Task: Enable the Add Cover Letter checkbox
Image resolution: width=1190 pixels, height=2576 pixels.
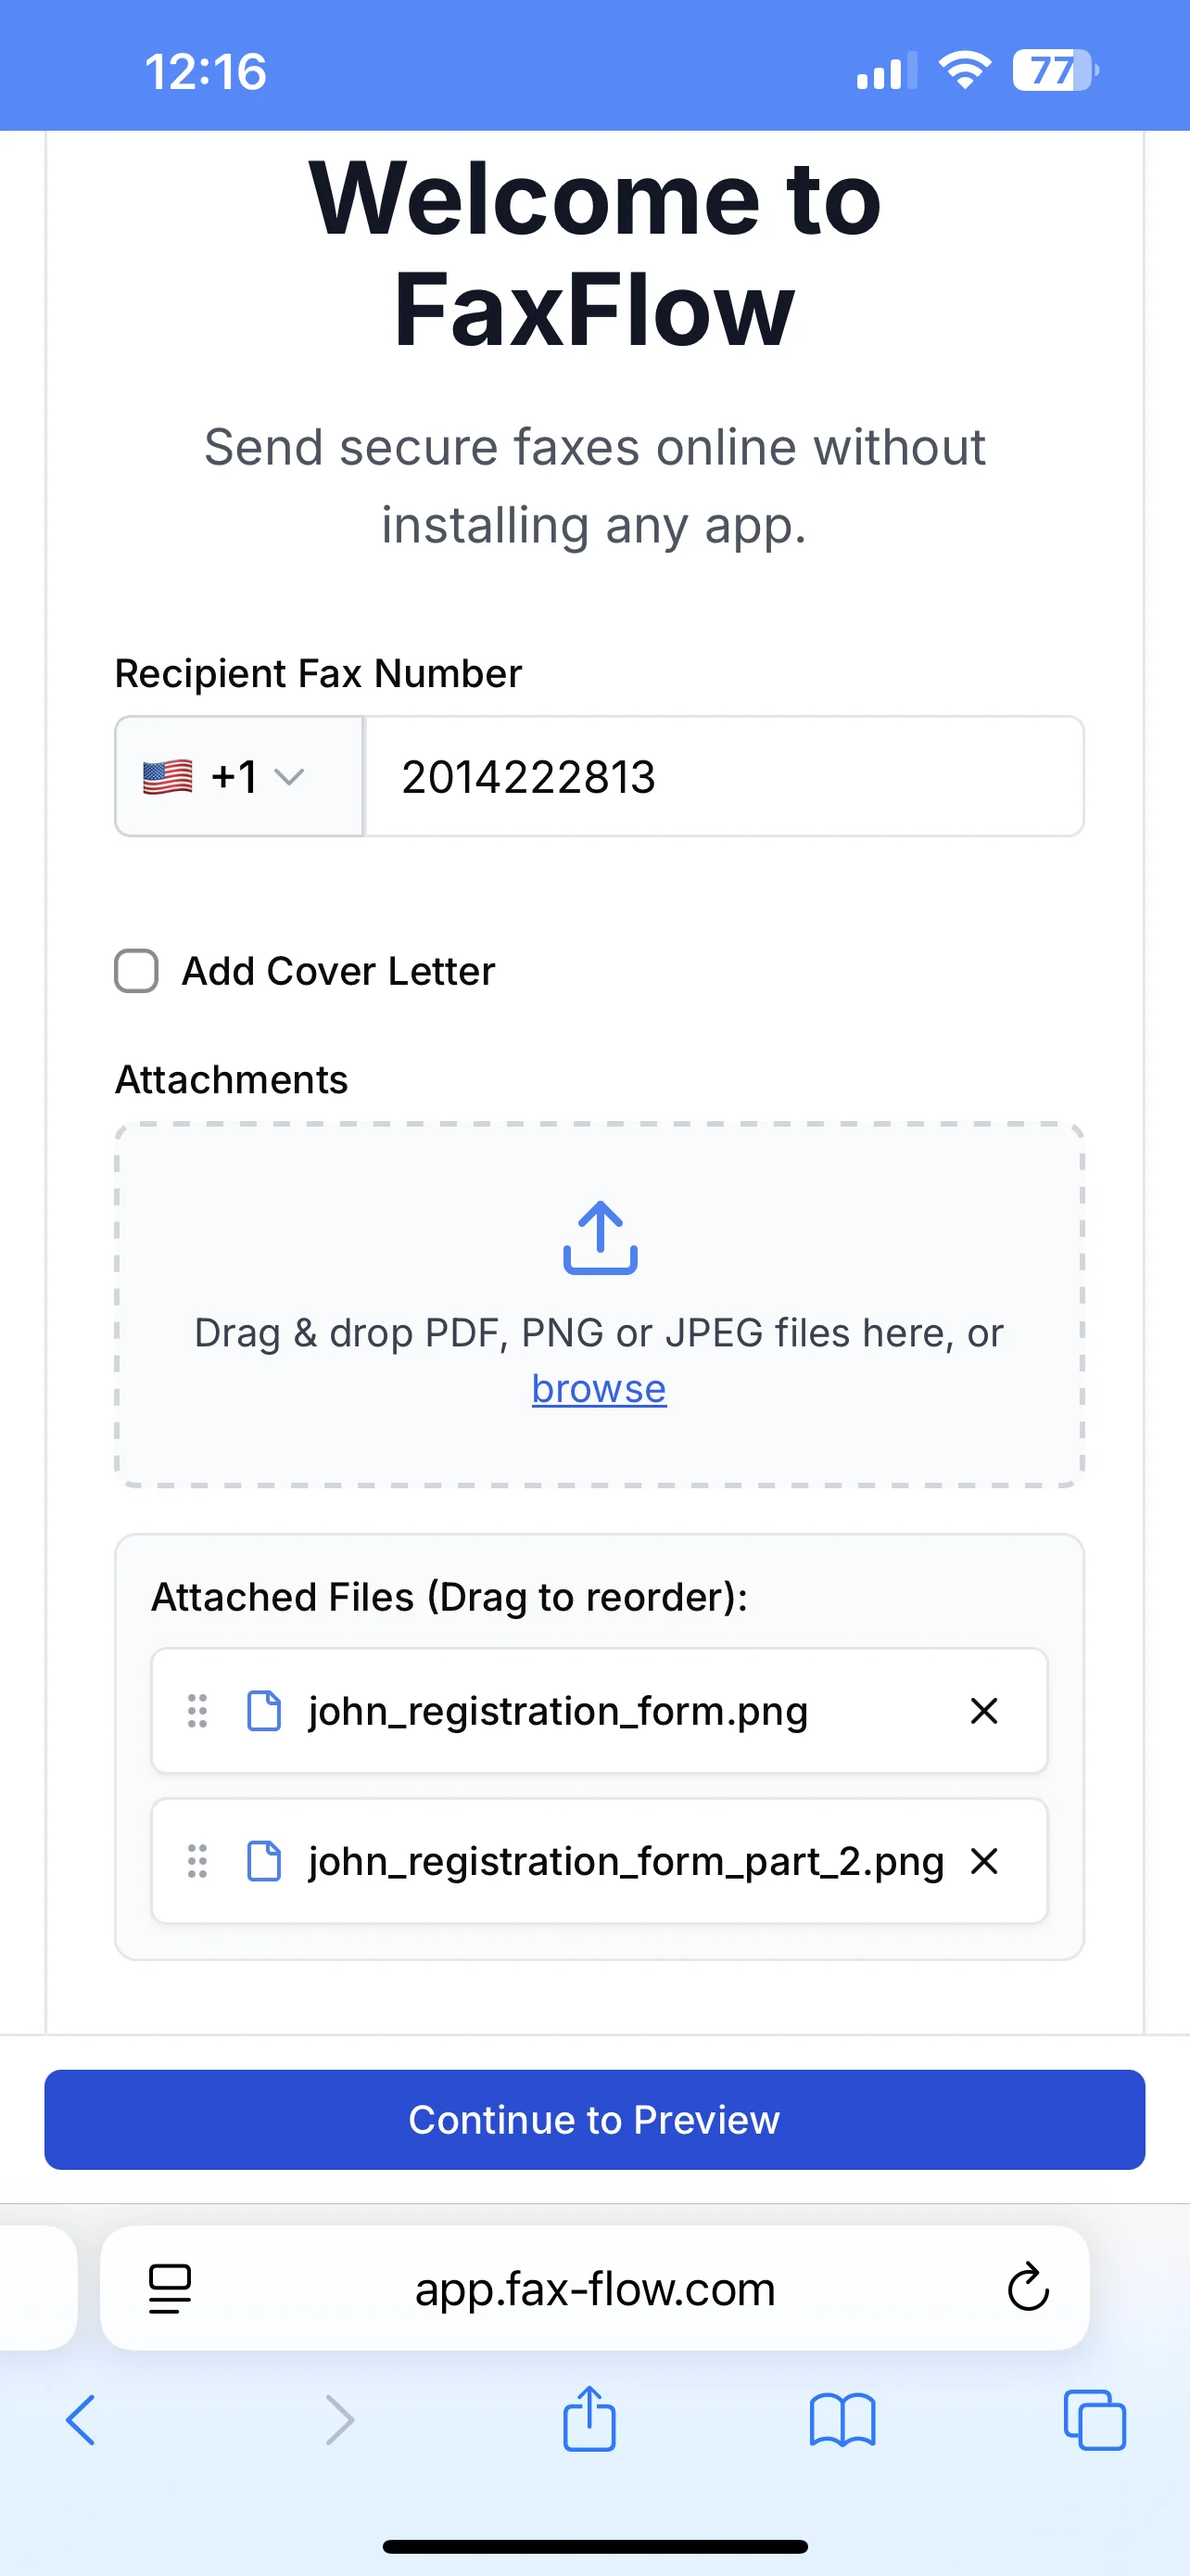Action: click(135, 970)
